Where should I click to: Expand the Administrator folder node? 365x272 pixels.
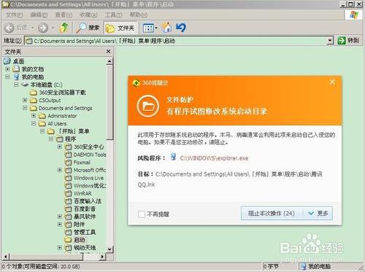click(x=34, y=116)
